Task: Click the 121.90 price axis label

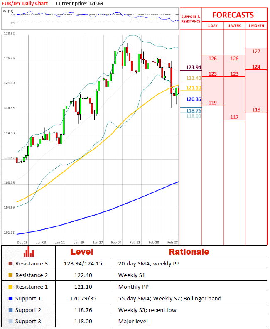Action: (9, 83)
